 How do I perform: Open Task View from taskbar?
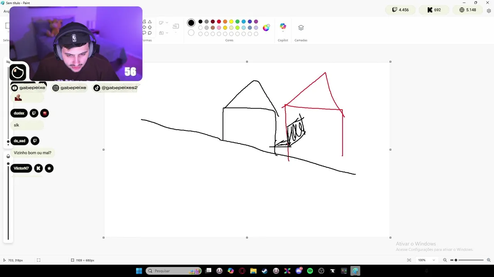pos(208,271)
